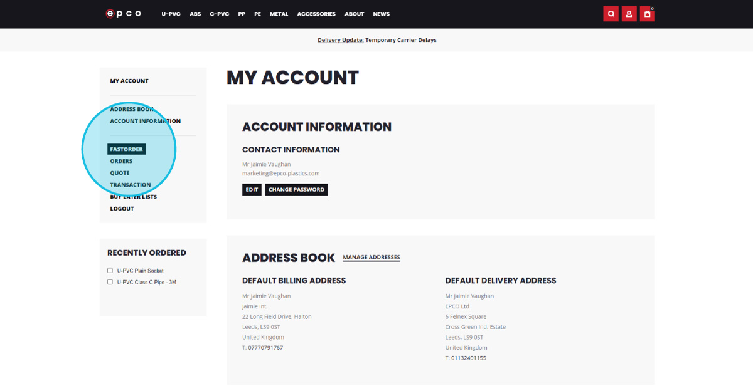
Task: Select My Account in sidebar
Action: 129,81
